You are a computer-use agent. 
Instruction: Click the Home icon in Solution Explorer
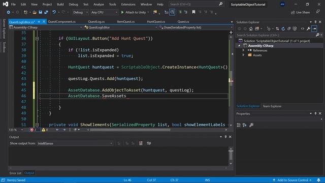[251, 28]
